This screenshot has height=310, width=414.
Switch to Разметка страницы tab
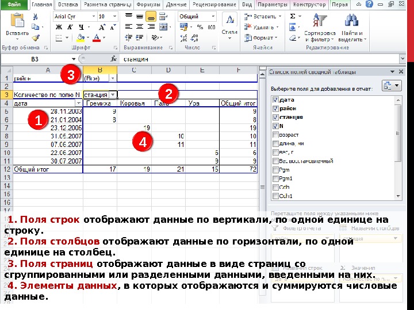click(107, 5)
